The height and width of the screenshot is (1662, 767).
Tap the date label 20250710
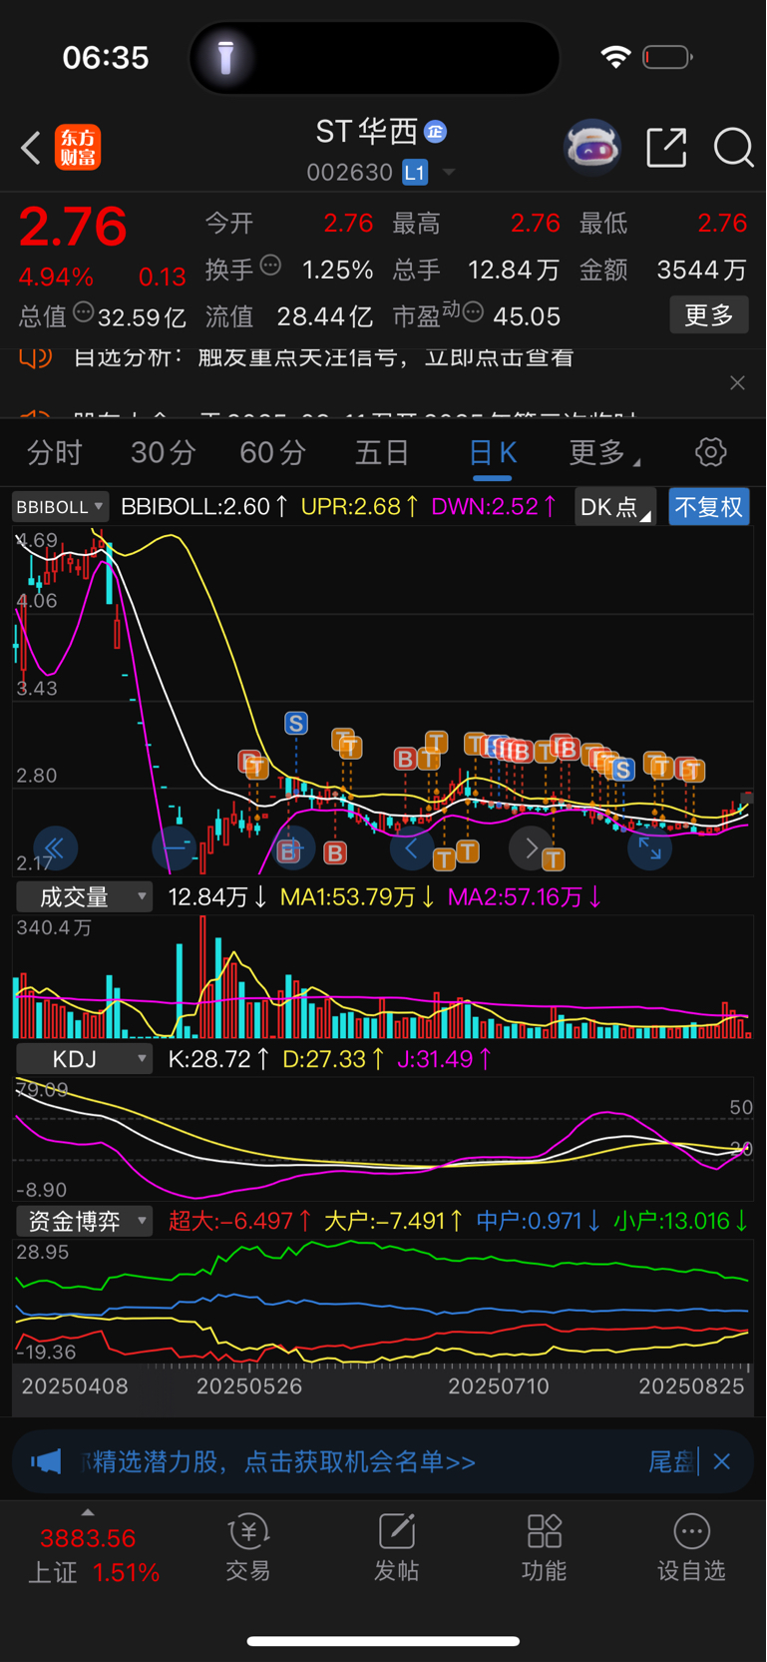click(x=499, y=1385)
